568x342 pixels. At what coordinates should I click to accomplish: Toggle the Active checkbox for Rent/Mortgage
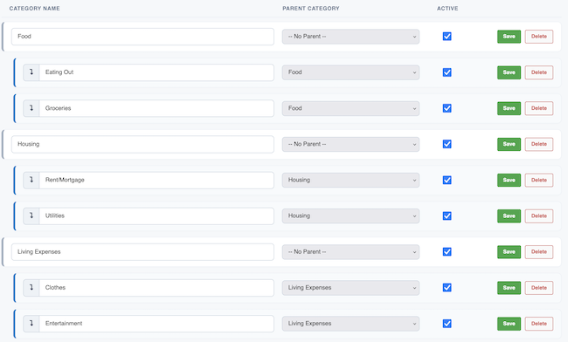(x=447, y=180)
